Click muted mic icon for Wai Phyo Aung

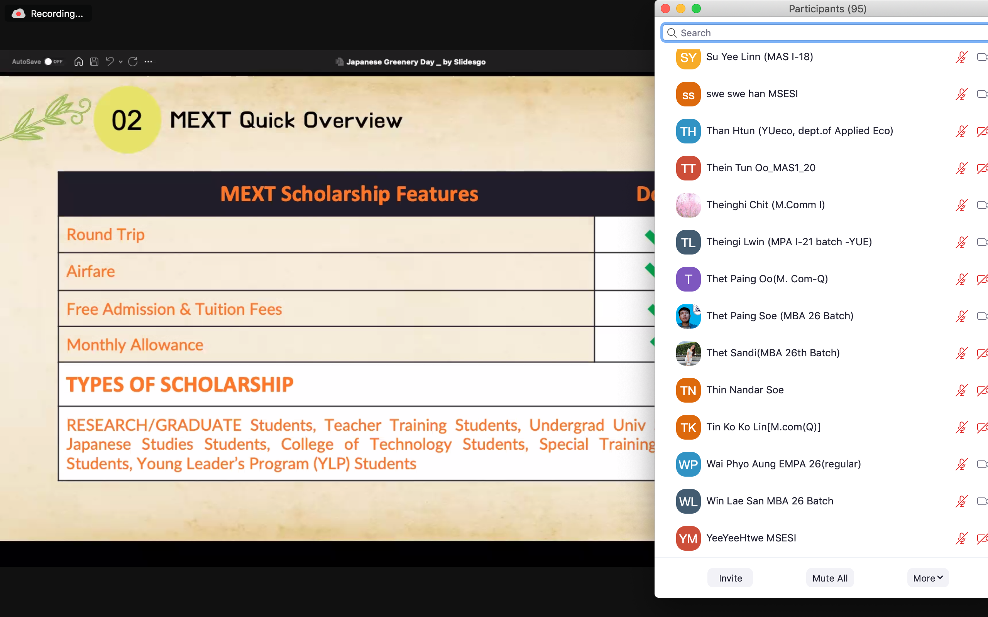point(961,464)
